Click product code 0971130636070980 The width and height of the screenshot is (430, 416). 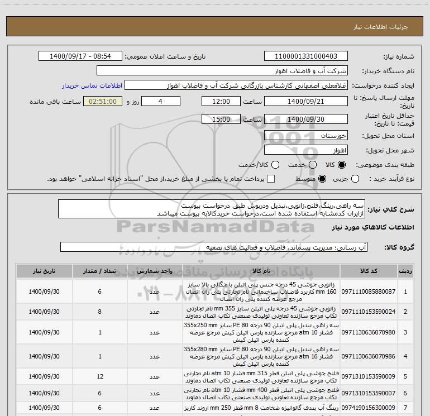(369, 332)
